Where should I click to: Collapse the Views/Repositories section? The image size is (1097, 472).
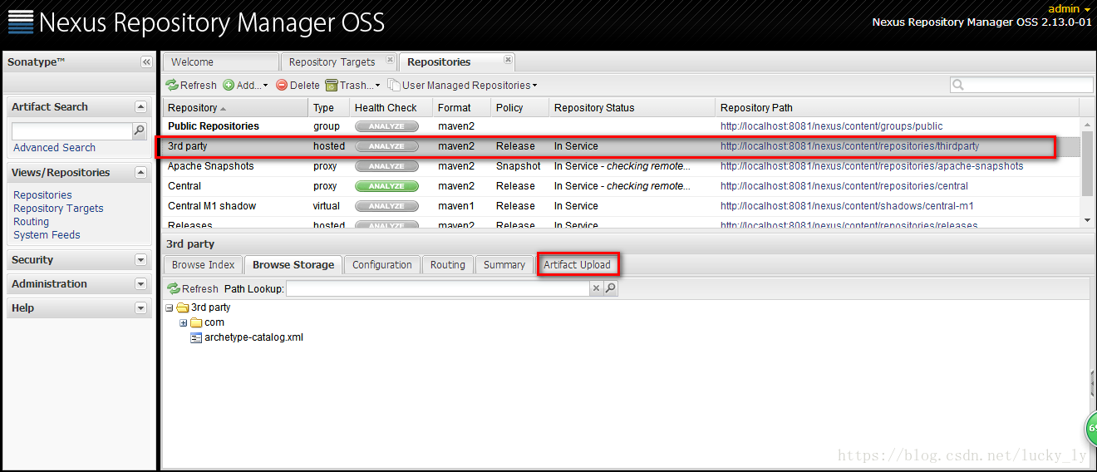click(141, 173)
